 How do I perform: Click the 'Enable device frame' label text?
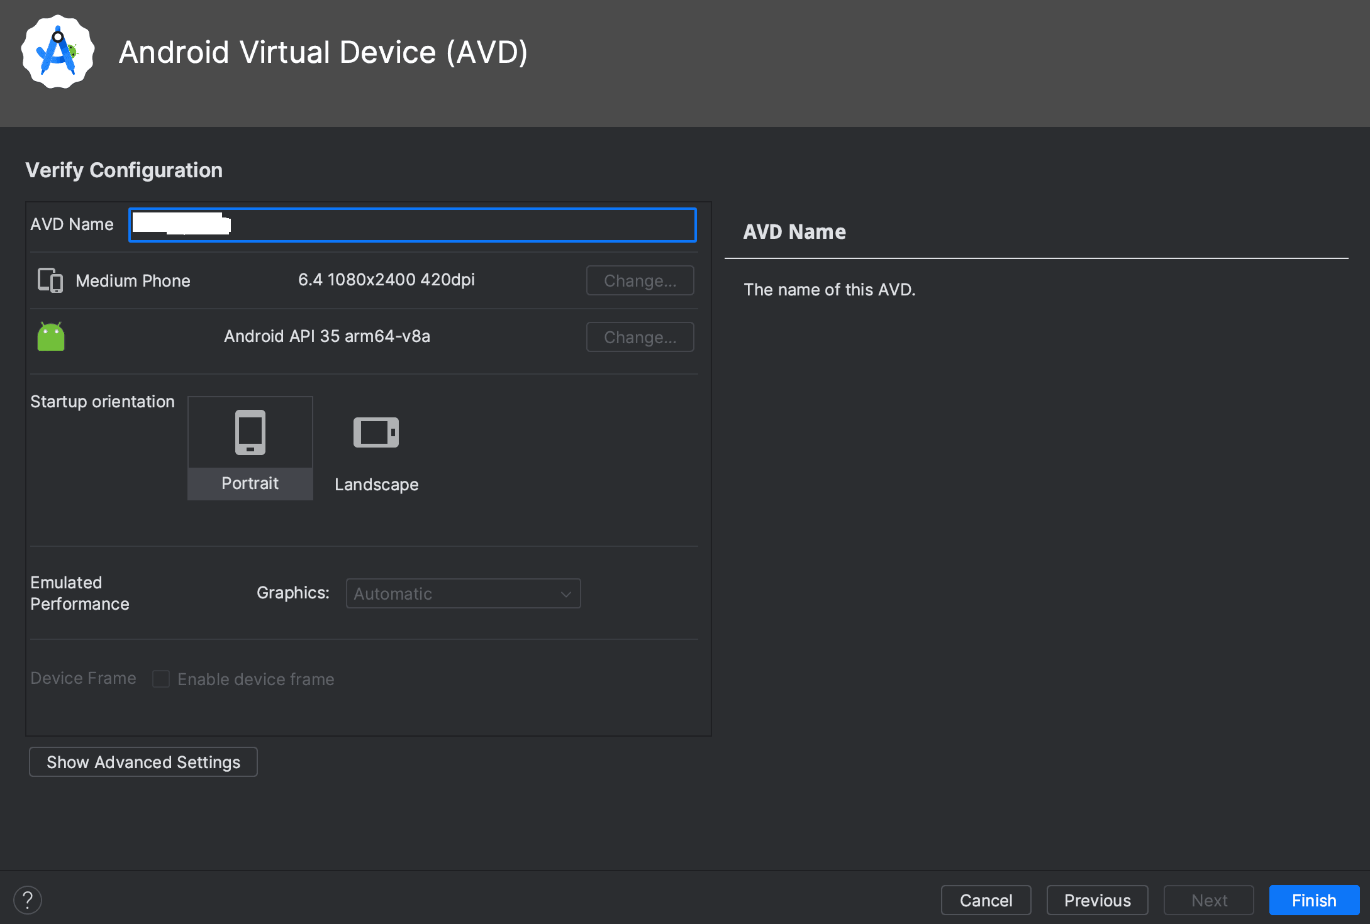click(256, 679)
